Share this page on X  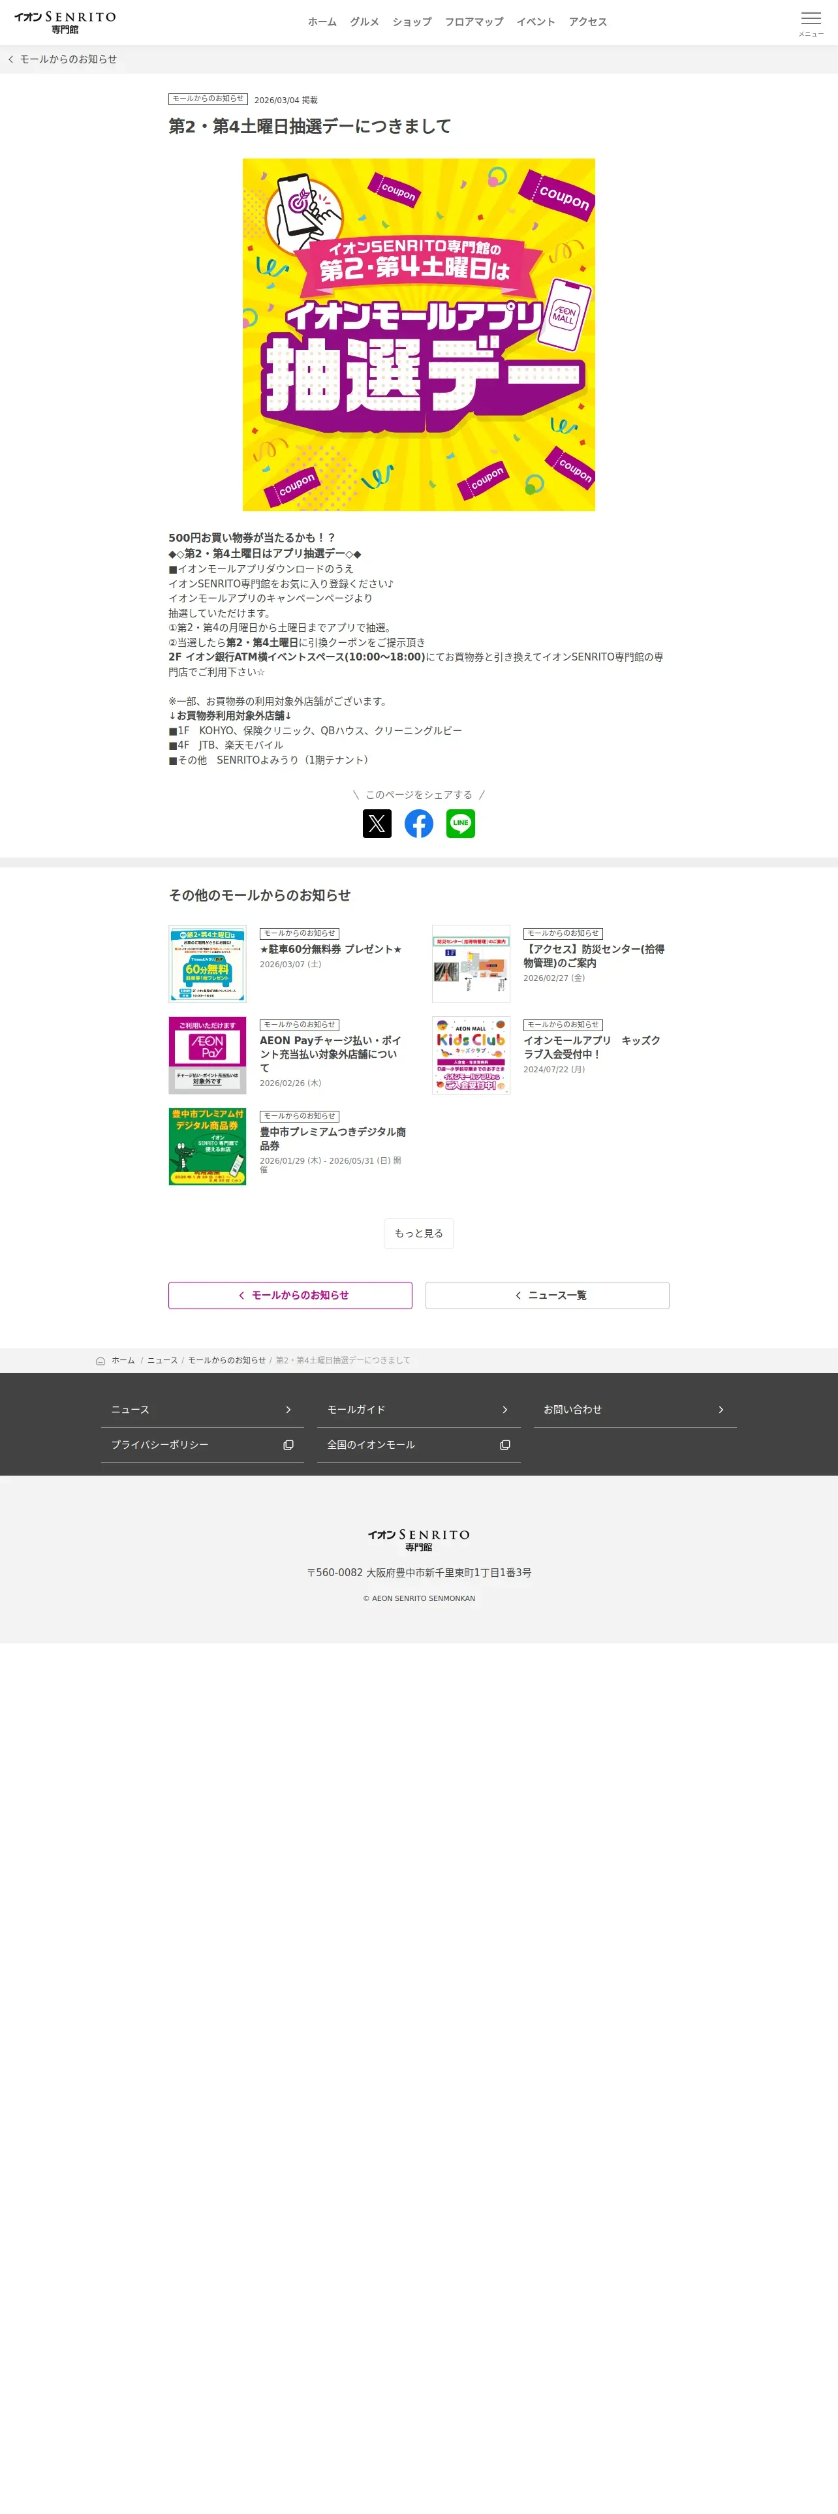point(377,824)
